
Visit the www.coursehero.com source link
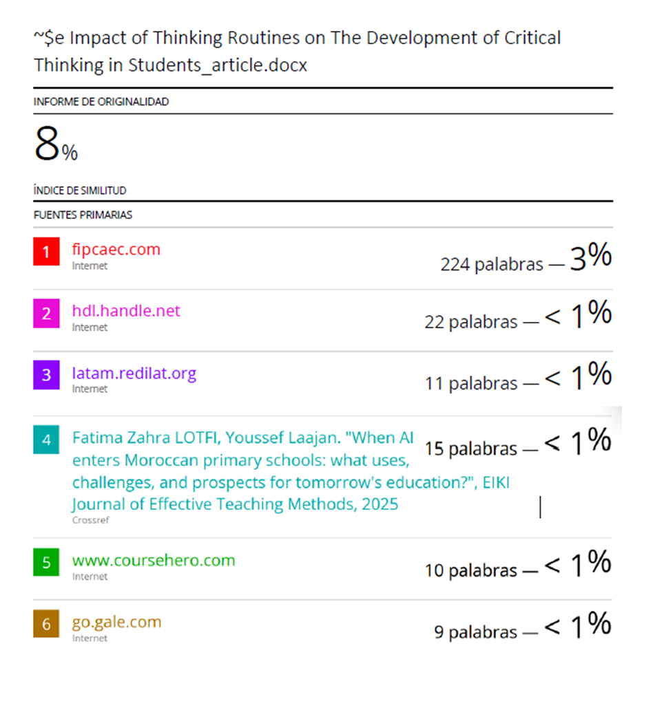(153, 560)
